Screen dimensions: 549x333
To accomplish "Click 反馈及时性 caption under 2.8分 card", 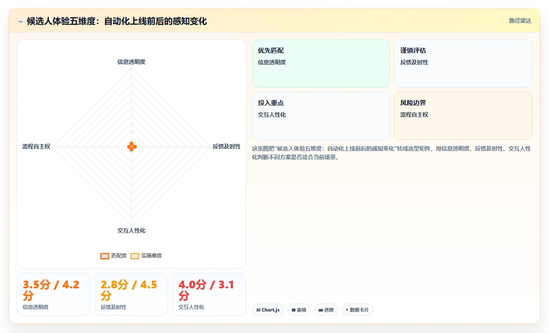I will [114, 307].
